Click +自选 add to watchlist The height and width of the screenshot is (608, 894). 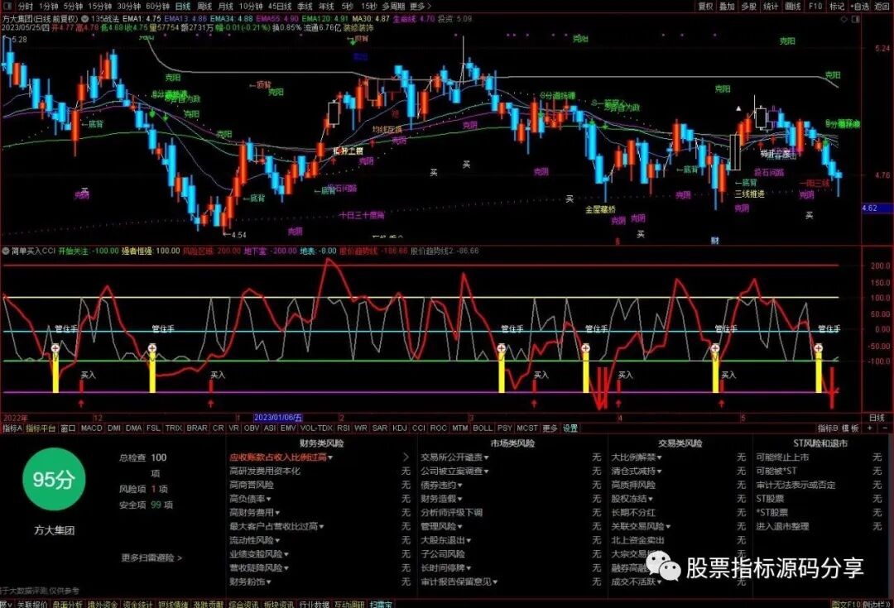point(860,7)
